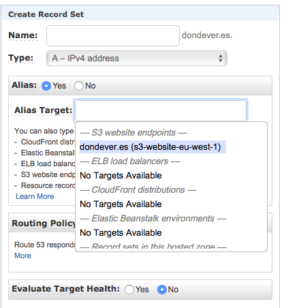Click the ELB load balancers section header
This screenshot has width=288, height=308.
coord(130,161)
